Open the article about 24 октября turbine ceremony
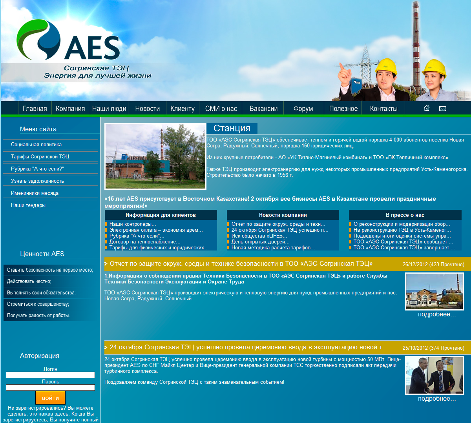The image size is (471, 423). (x=246, y=347)
